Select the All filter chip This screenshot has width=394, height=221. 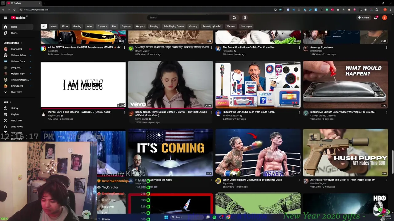[44, 26]
